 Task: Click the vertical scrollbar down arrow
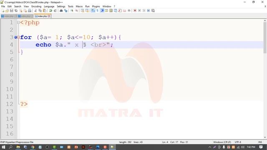(265, 137)
